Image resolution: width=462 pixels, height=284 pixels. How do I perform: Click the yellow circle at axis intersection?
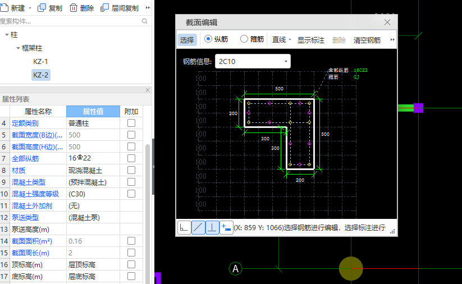351,268
